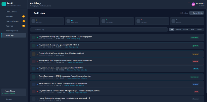Open Settings in the sidebar

pos(13,99)
